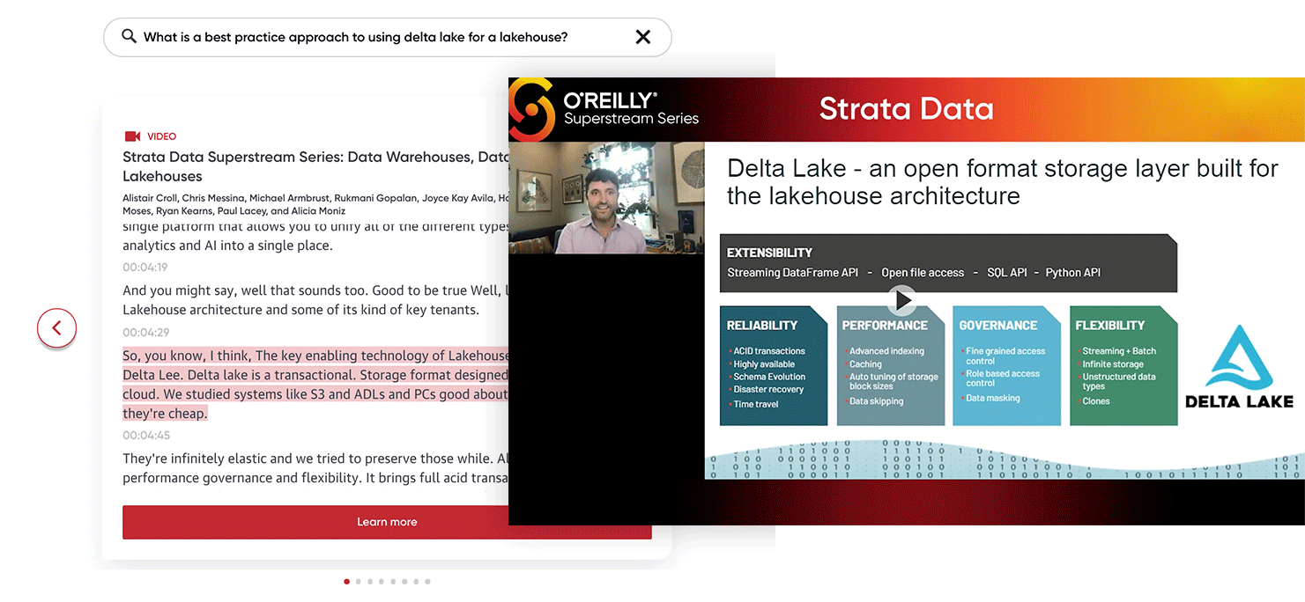Screen dimensions: 1305x602
Task: Click the GOVERNANCE box heading
Action: (998, 326)
